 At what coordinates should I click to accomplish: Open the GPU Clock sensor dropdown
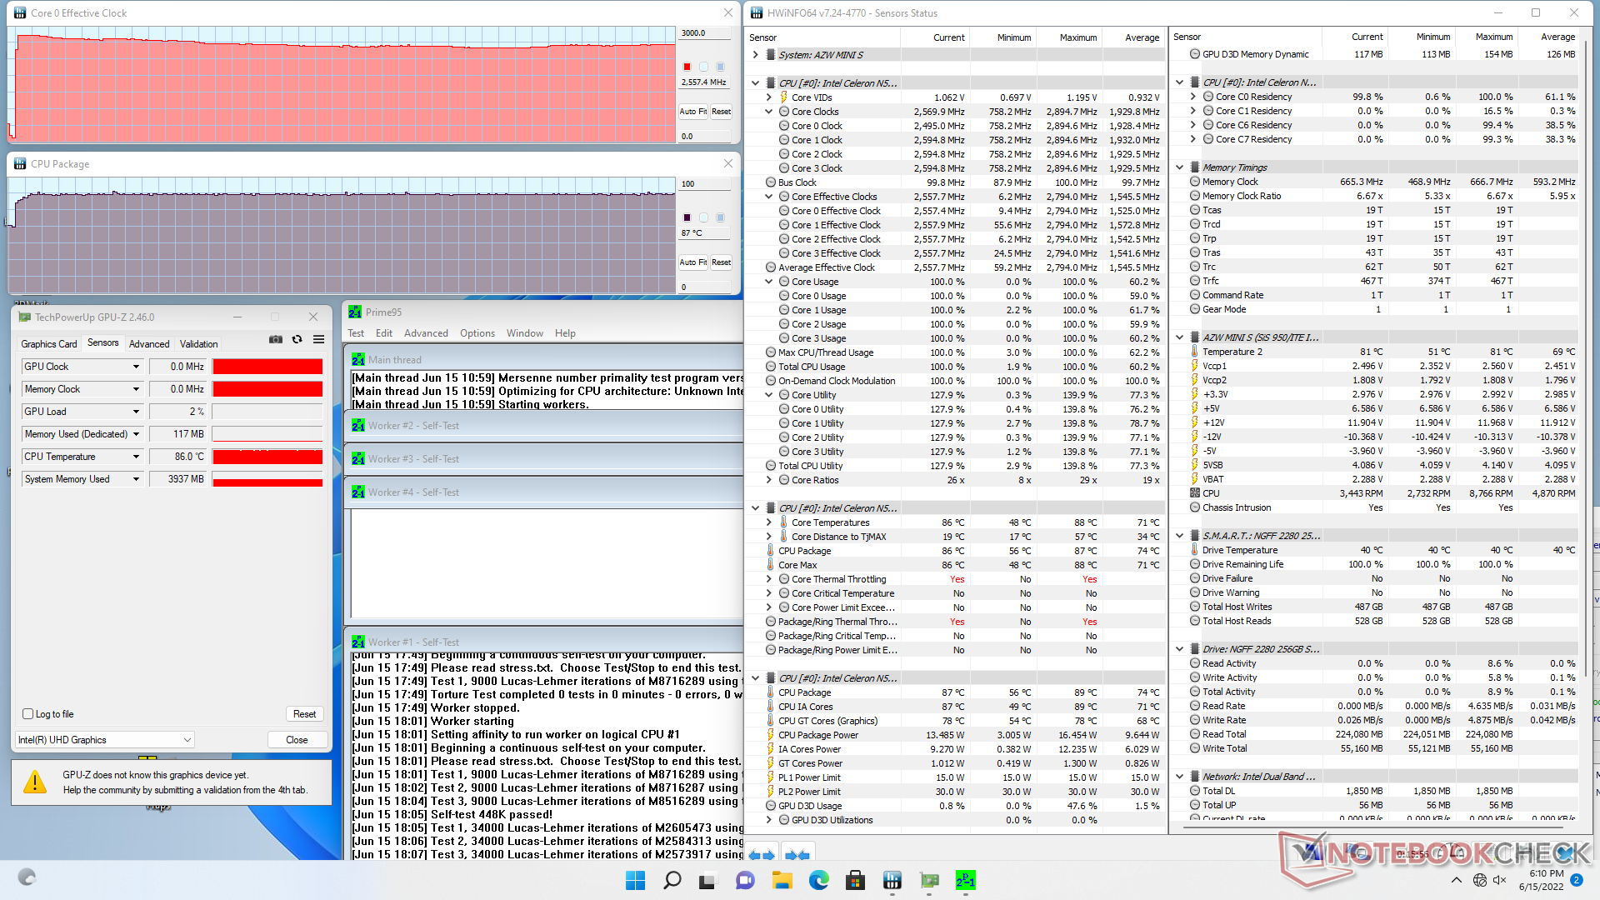tap(136, 367)
